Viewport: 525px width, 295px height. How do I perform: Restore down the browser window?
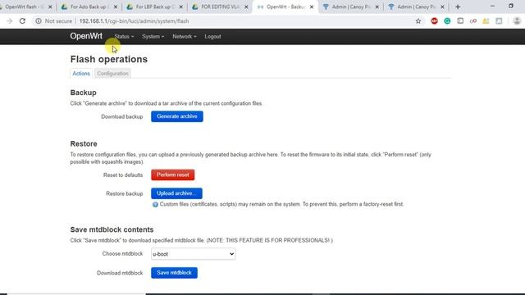pos(511,6)
